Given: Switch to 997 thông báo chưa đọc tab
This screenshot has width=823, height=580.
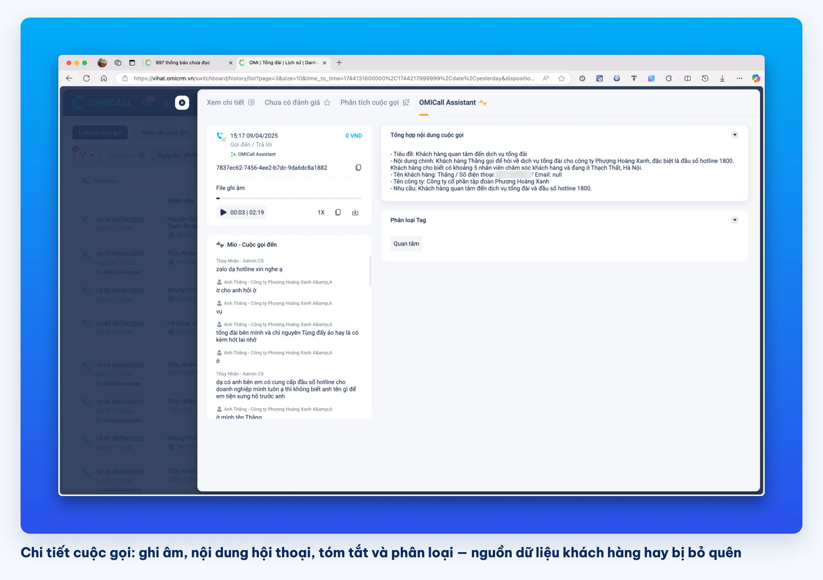Looking at the screenshot, I should click(x=189, y=63).
